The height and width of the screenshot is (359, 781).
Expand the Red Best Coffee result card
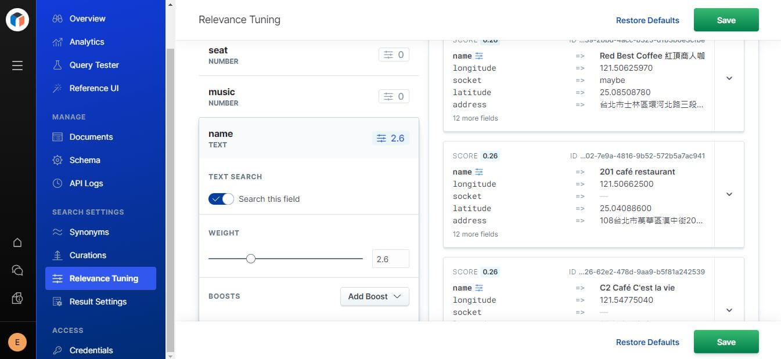click(x=729, y=78)
